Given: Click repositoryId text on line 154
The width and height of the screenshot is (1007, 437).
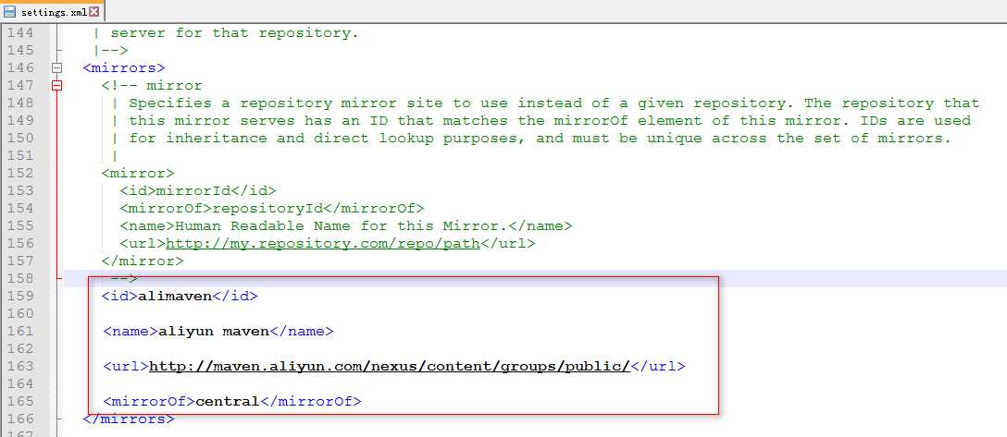Looking at the screenshot, I should pyautogui.click(x=267, y=208).
